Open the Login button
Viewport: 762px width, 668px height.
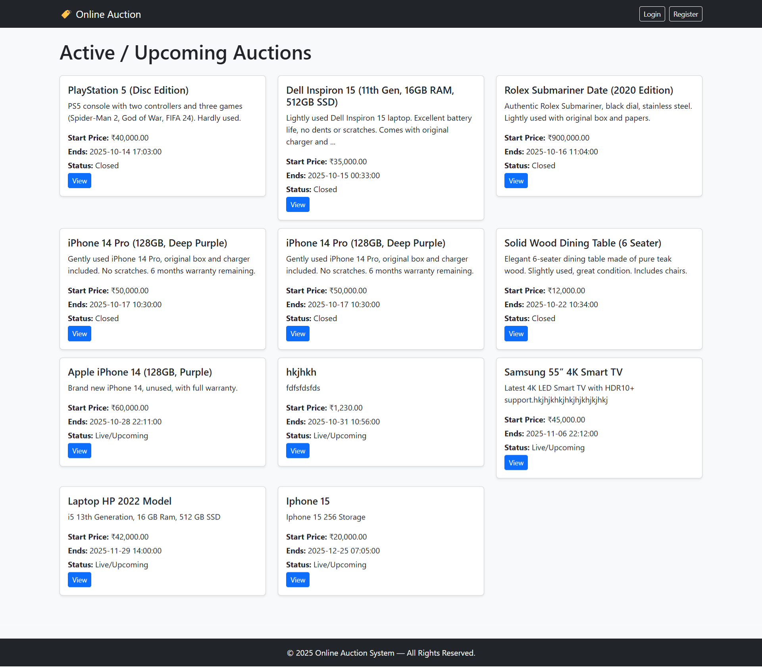tap(652, 13)
